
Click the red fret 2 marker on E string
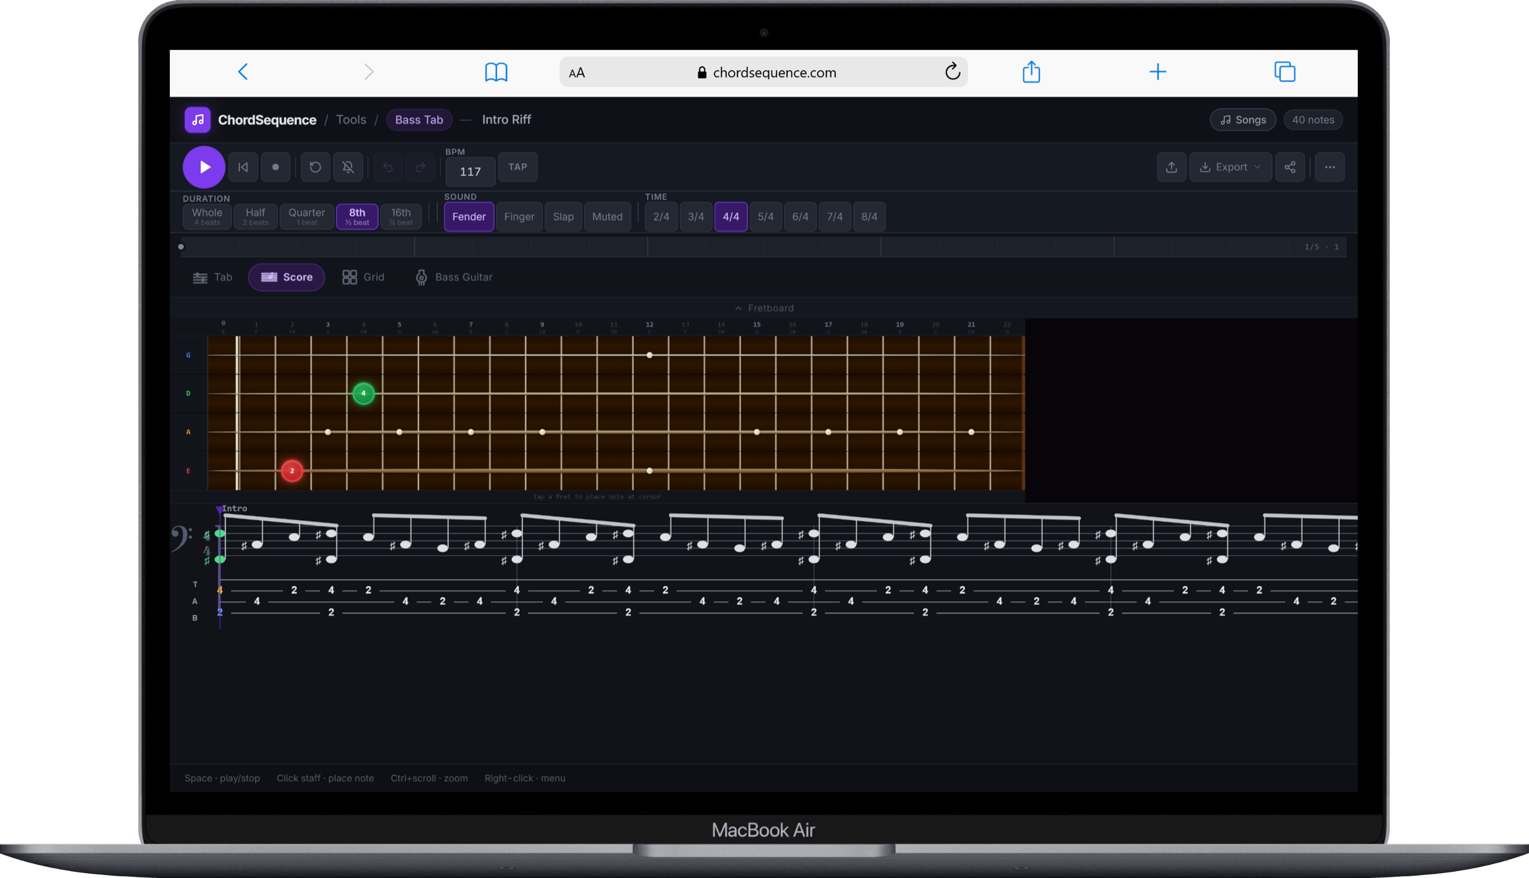click(x=292, y=471)
